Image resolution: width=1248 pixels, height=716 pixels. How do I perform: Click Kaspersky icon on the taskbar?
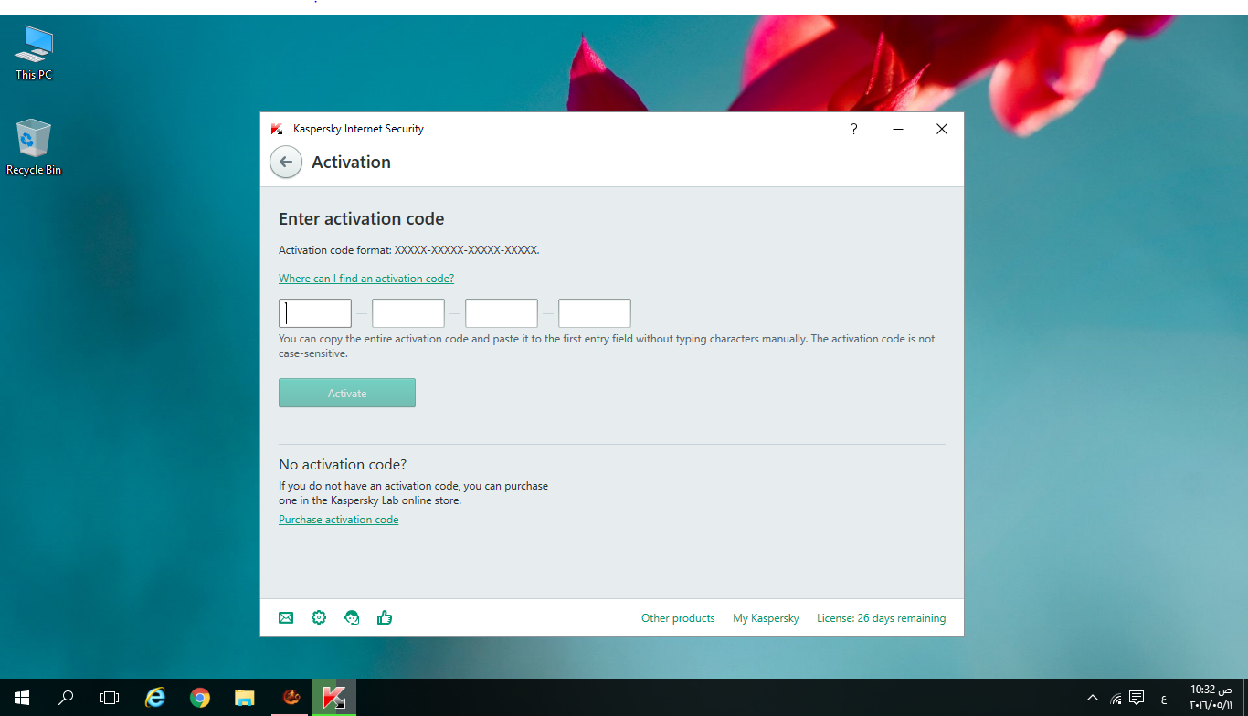click(x=334, y=698)
